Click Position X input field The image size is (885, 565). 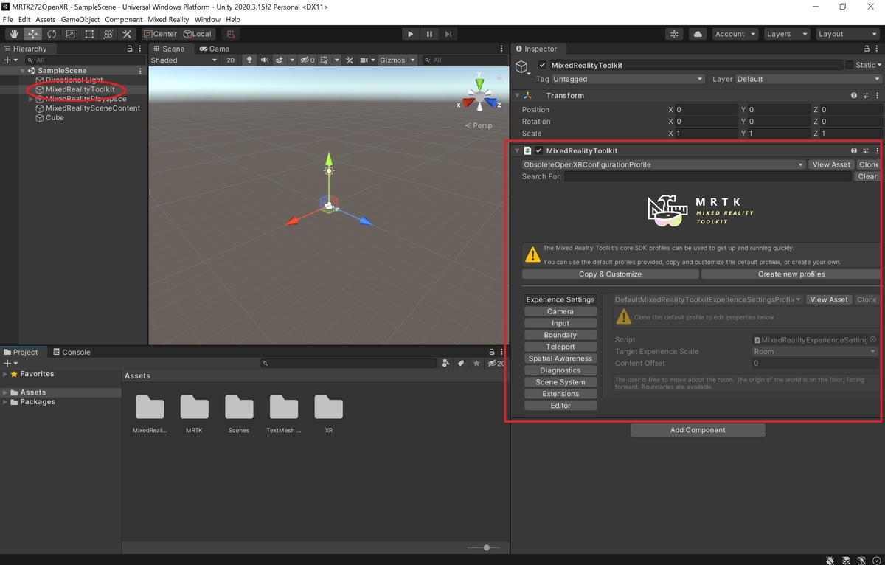(x=706, y=110)
